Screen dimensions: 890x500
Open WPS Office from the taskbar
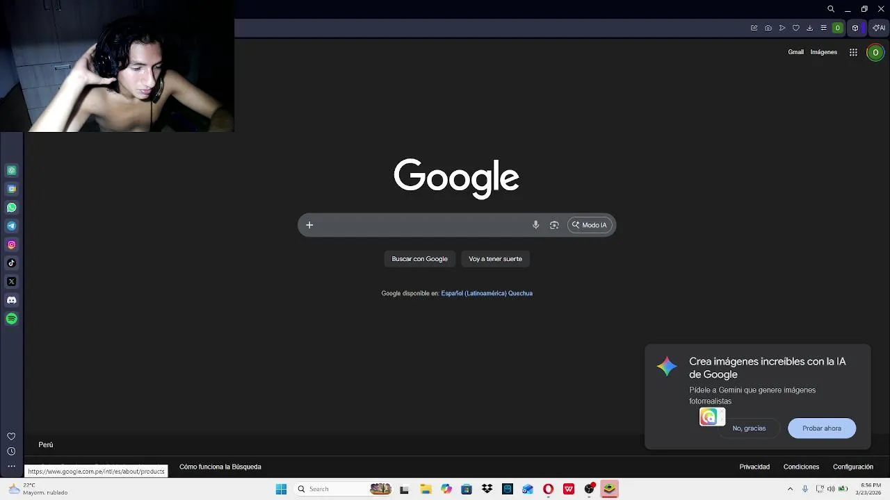pyautogui.click(x=569, y=489)
